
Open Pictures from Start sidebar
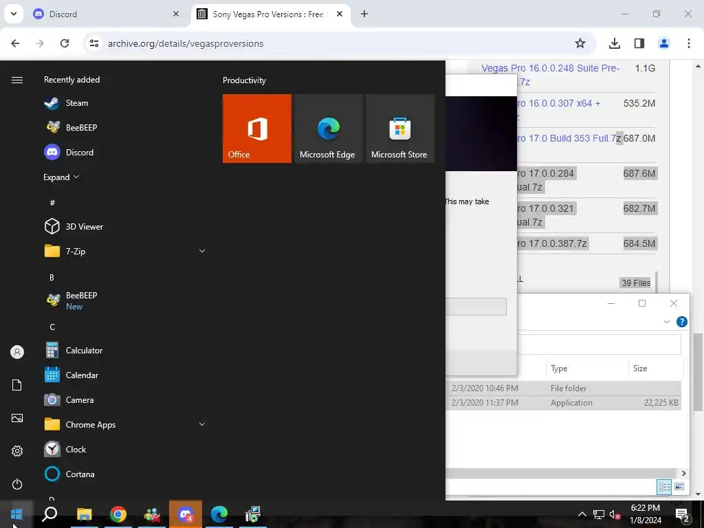(x=17, y=419)
